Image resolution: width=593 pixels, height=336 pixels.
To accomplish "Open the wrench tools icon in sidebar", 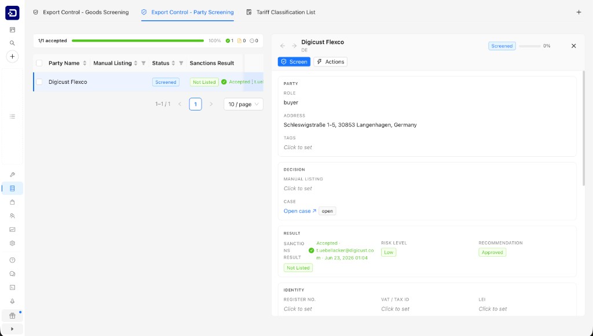I will click(x=12, y=175).
